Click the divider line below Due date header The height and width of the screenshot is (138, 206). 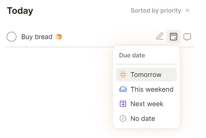click(146, 64)
